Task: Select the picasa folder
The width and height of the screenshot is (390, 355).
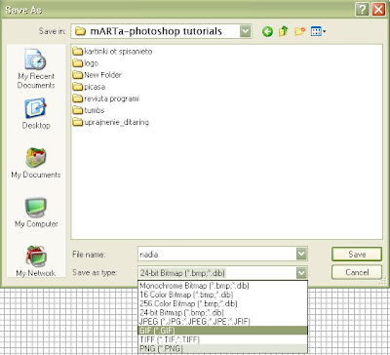Action: [x=89, y=87]
